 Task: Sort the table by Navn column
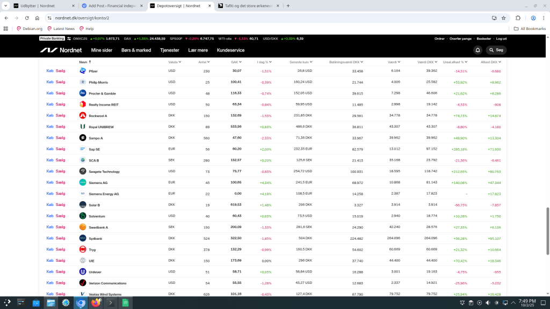point(85,62)
